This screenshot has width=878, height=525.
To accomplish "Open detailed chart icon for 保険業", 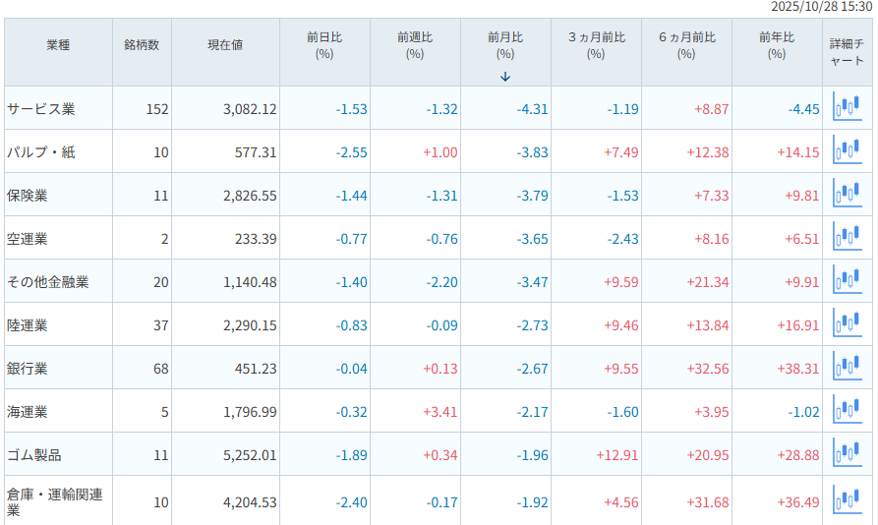I will [x=847, y=194].
